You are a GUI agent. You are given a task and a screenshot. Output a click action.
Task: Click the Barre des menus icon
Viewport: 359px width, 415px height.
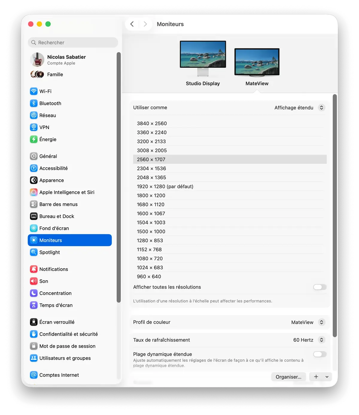point(34,204)
